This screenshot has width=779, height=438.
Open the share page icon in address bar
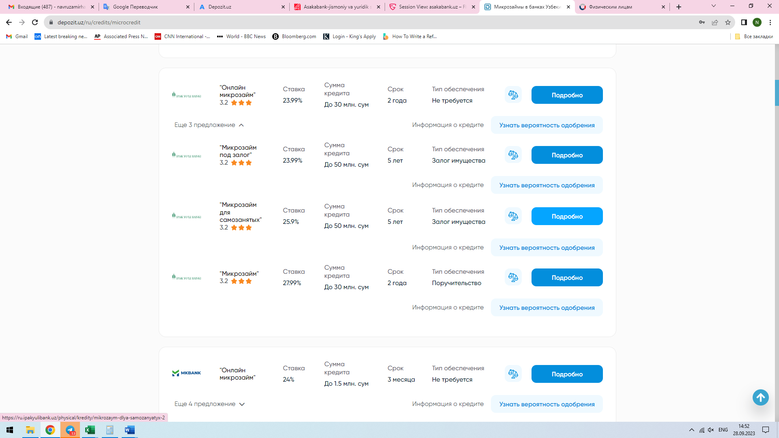click(715, 22)
